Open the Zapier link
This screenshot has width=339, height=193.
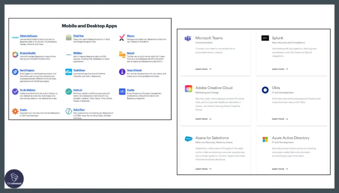[x=24, y=110]
